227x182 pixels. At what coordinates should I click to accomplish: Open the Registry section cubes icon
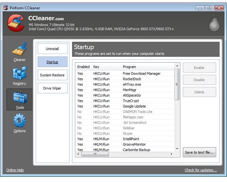pyautogui.click(x=20, y=73)
